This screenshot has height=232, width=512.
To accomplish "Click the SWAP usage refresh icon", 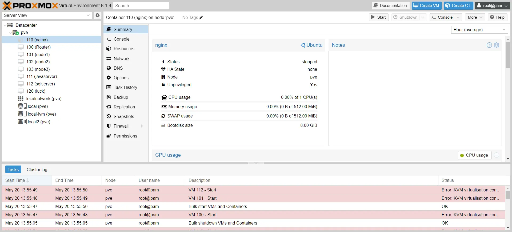I will coord(163,116).
